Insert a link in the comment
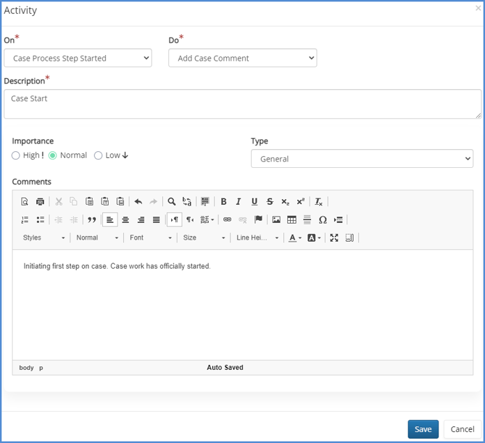This screenshot has height=443, width=485. (227, 219)
